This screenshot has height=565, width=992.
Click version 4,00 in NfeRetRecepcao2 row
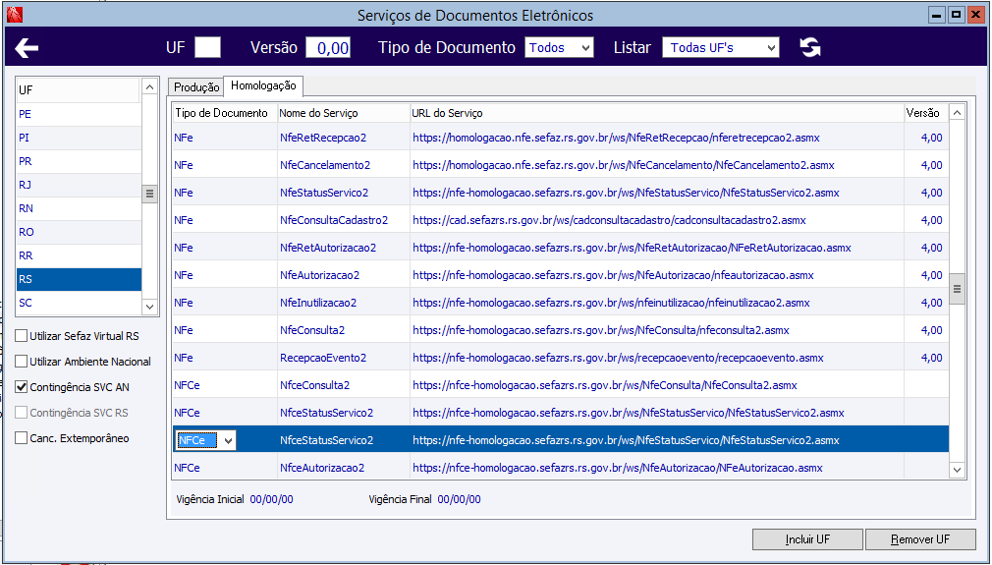point(931,138)
